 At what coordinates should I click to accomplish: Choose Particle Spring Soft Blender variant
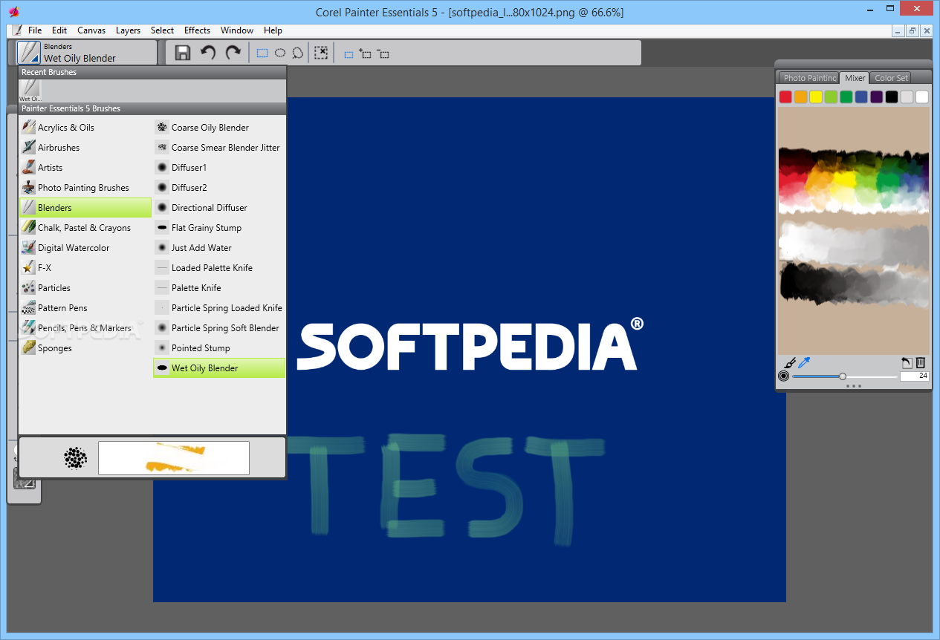tap(218, 328)
